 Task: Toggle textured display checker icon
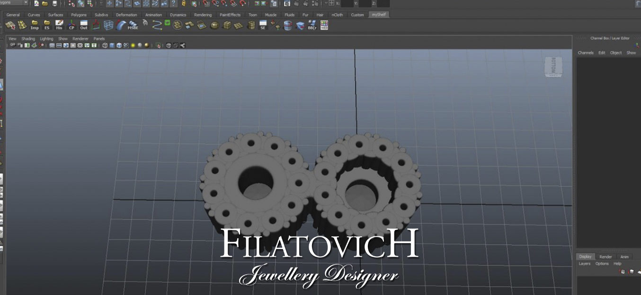[x=126, y=45]
